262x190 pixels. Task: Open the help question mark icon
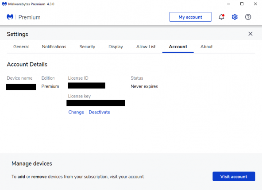pos(248,17)
